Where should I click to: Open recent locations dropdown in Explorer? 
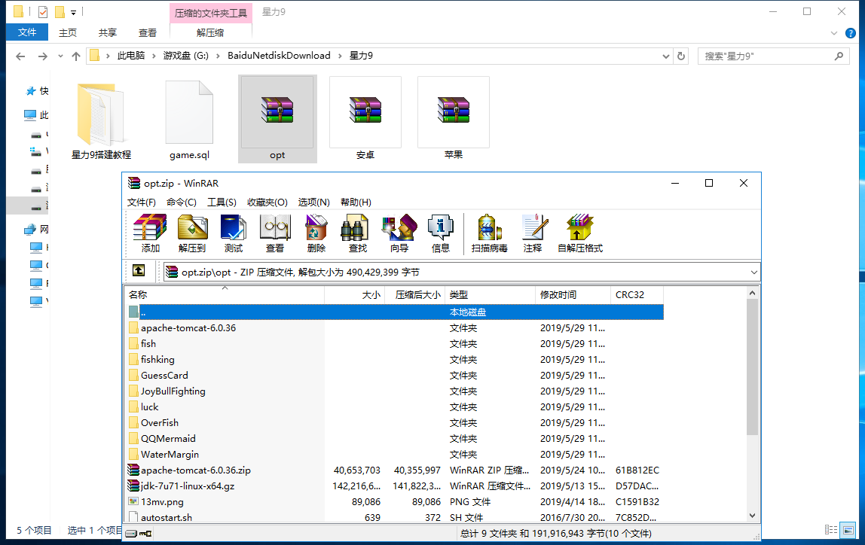click(60, 56)
